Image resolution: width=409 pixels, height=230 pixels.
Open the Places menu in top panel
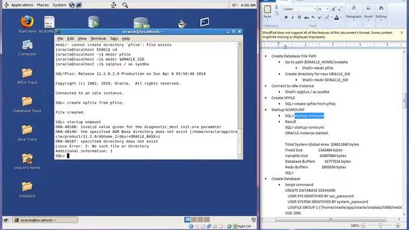pyautogui.click(x=43, y=5)
